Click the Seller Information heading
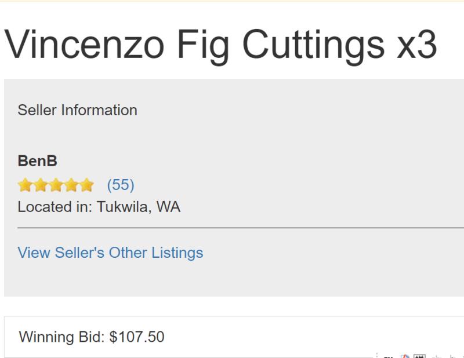The height and width of the screenshot is (358, 464). [x=78, y=110]
